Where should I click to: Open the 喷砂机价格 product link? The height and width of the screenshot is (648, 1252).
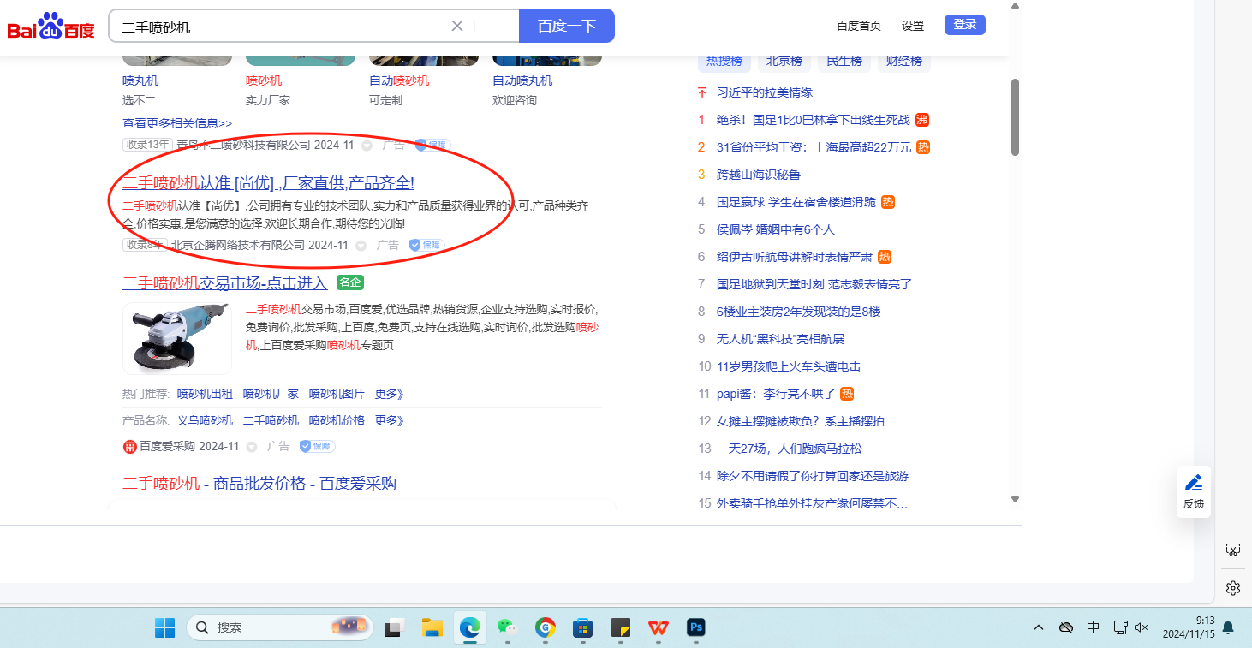coord(337,420)
